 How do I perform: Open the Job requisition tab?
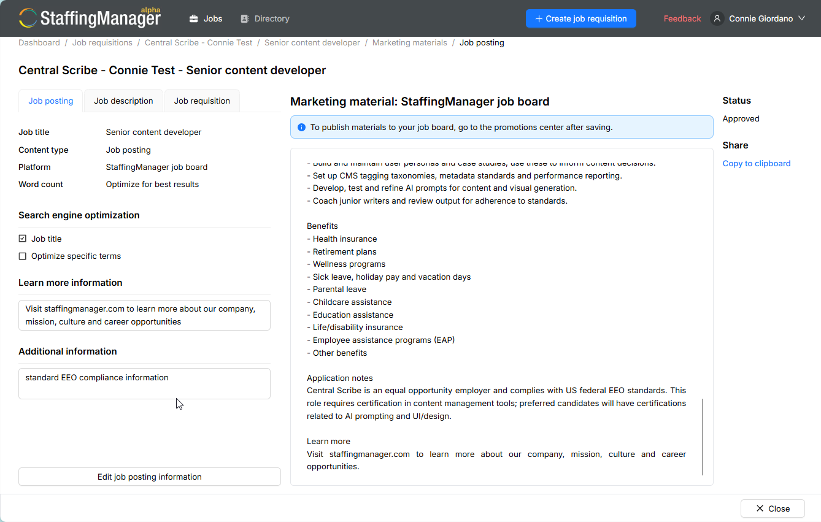[202, 101]
